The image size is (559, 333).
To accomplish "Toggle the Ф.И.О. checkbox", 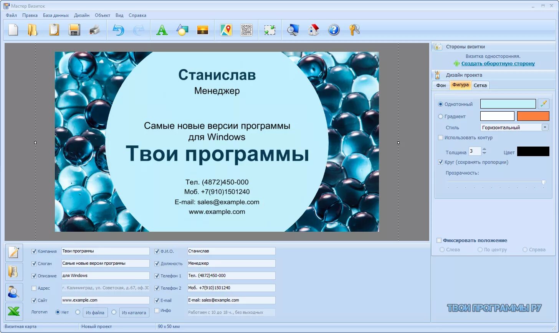I will click(x=157, y=251).
